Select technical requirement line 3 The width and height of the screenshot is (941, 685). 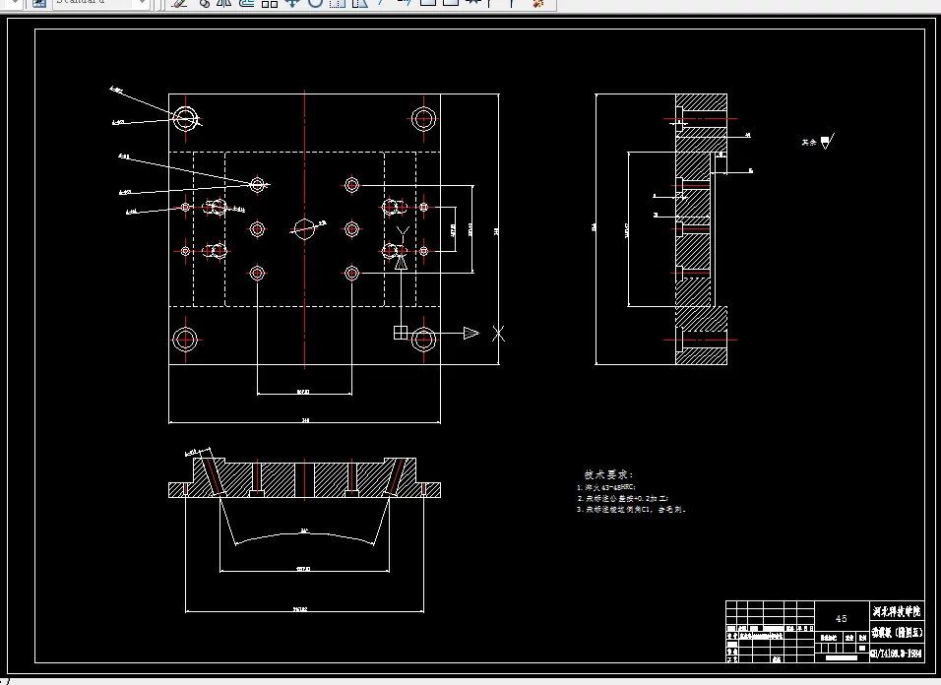point(631,509)
